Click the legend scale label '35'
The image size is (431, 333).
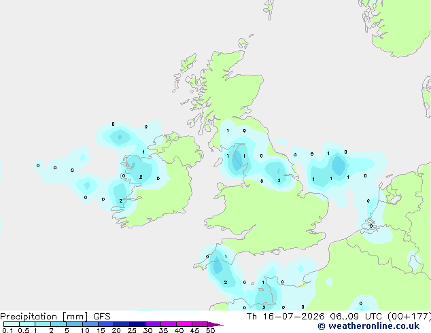click(x=163, y=330)
